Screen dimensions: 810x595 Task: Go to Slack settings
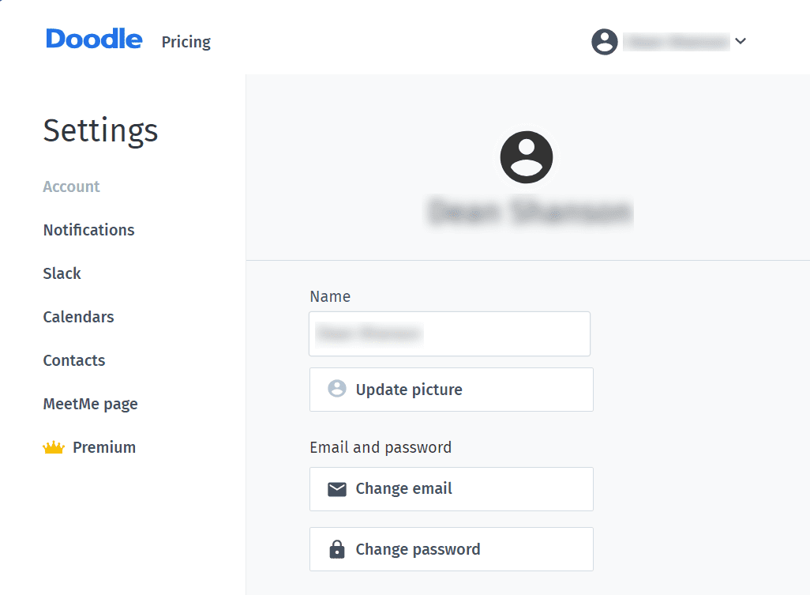(x=62, y=273)
